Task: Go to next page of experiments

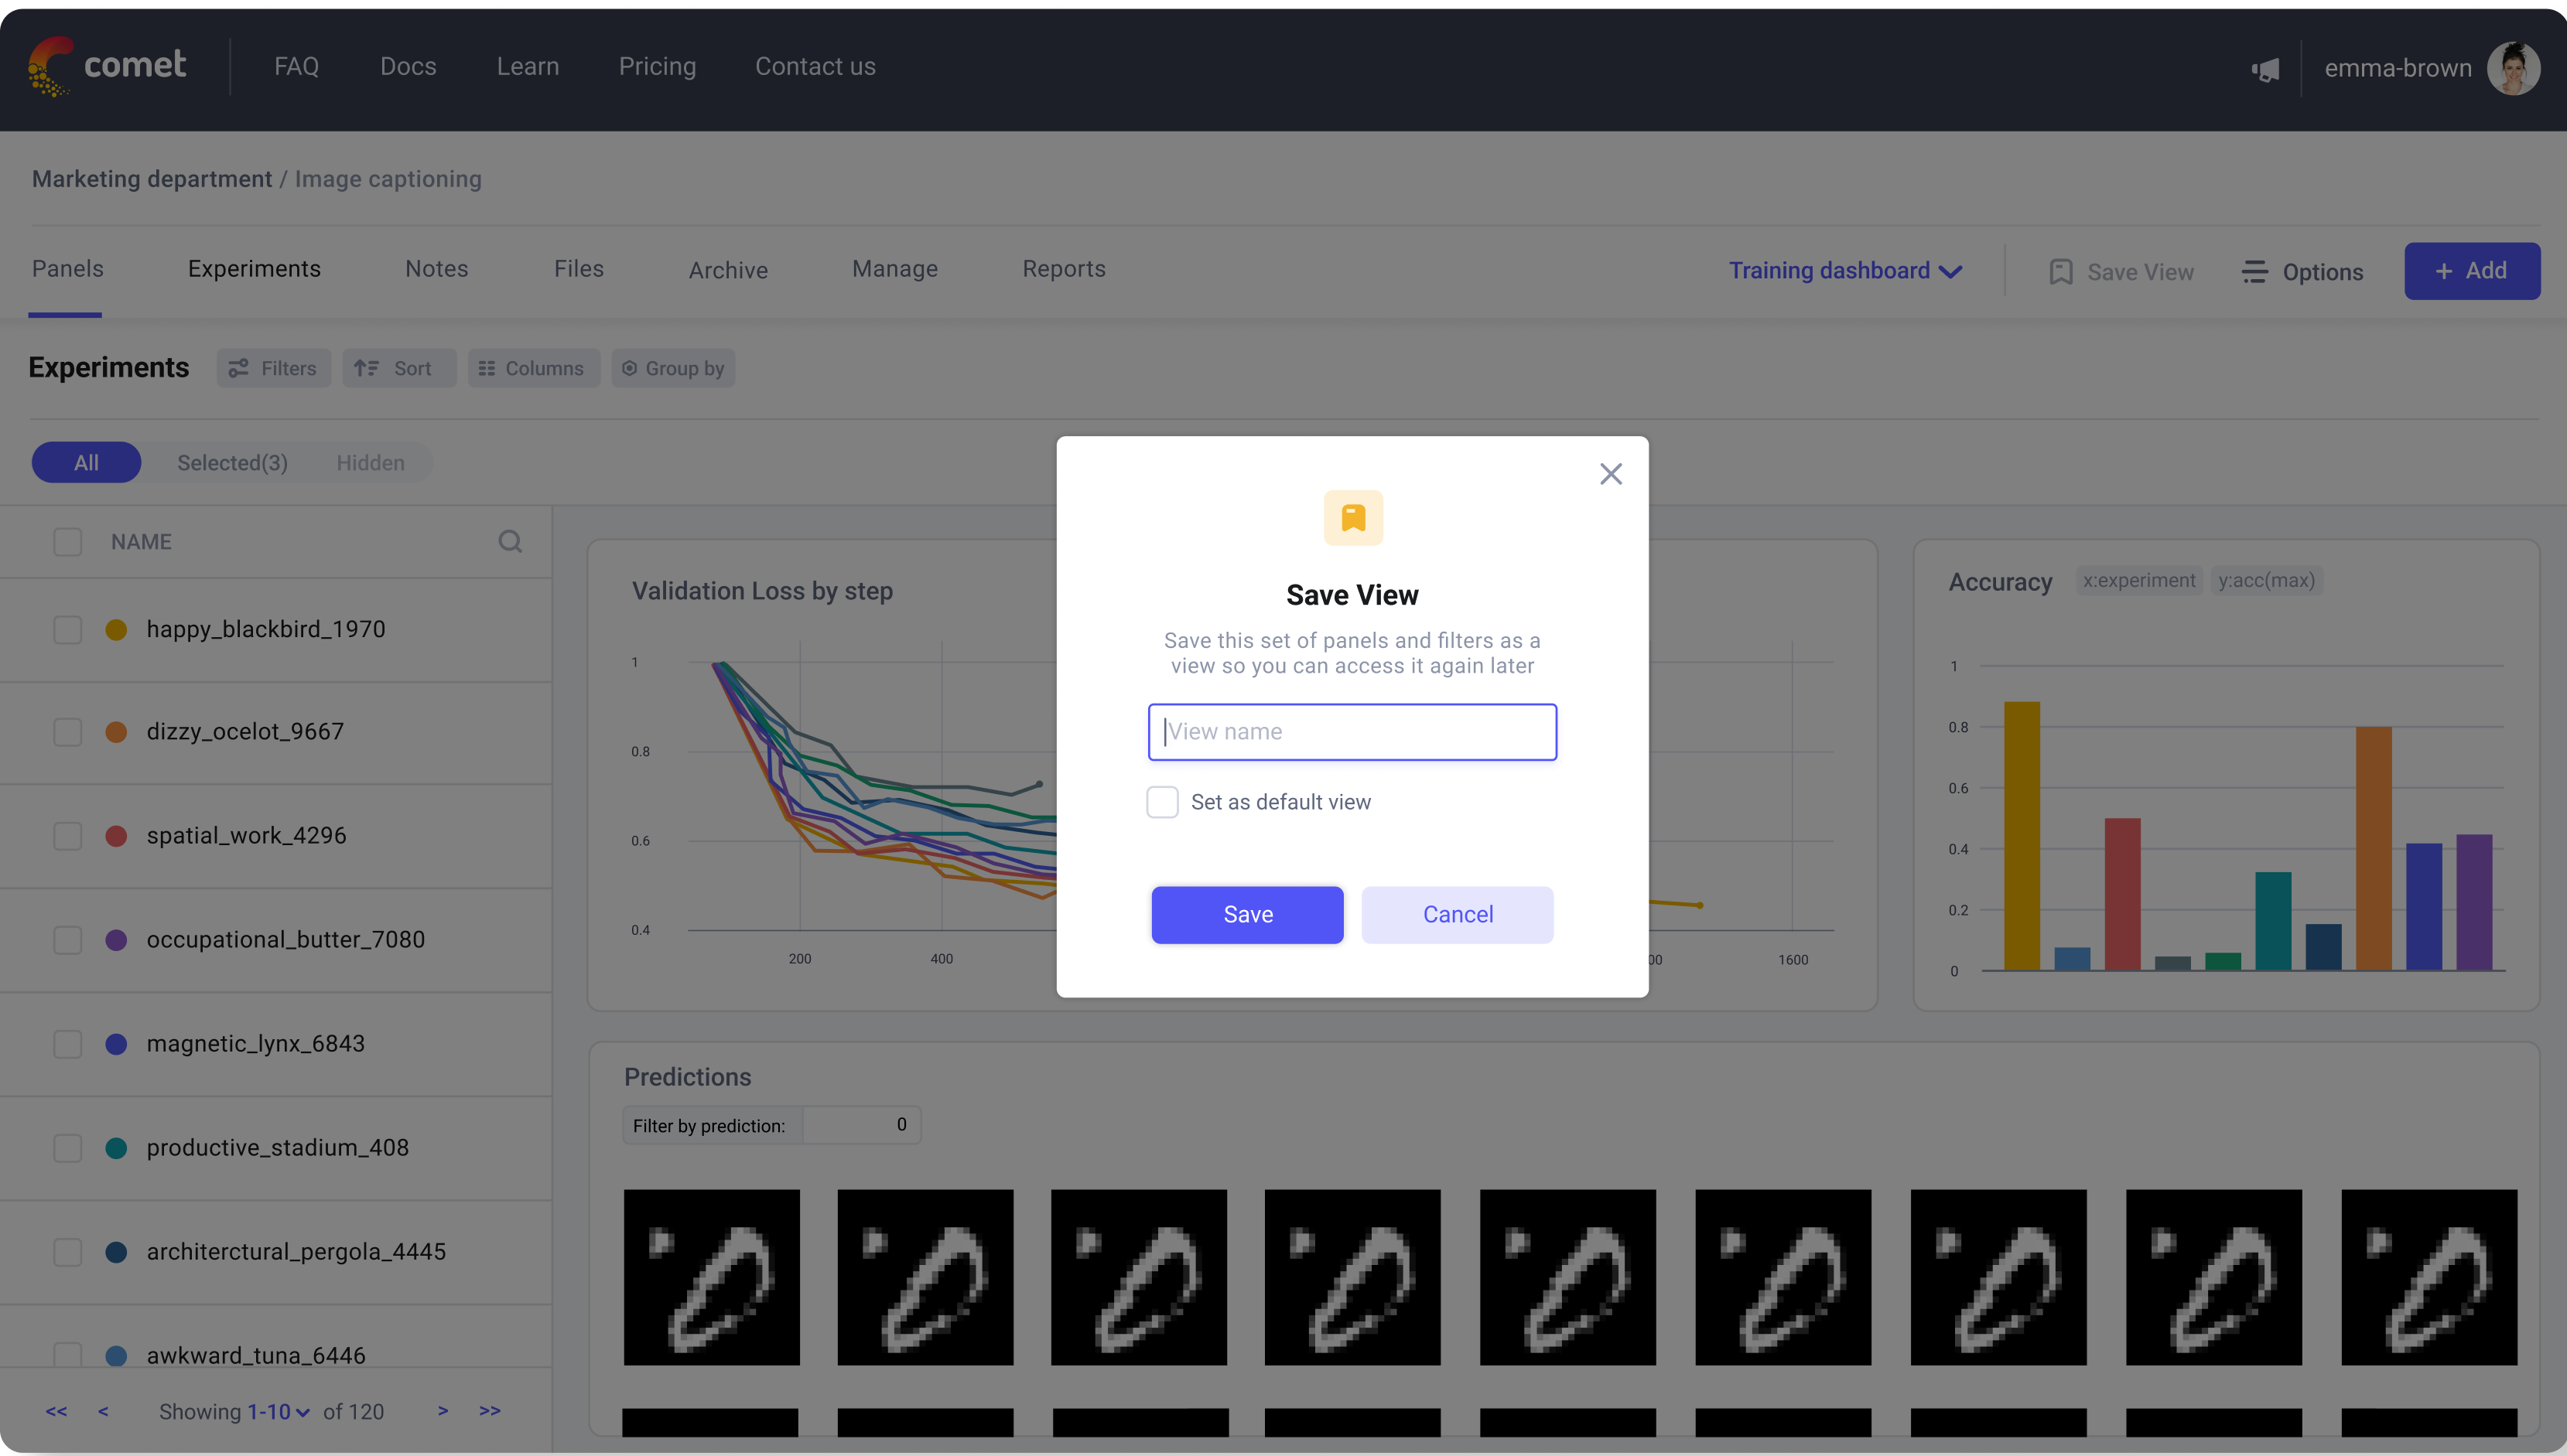Action: [443, 1411]
